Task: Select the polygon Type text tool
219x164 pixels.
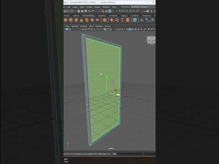Action: pos(122,20)
